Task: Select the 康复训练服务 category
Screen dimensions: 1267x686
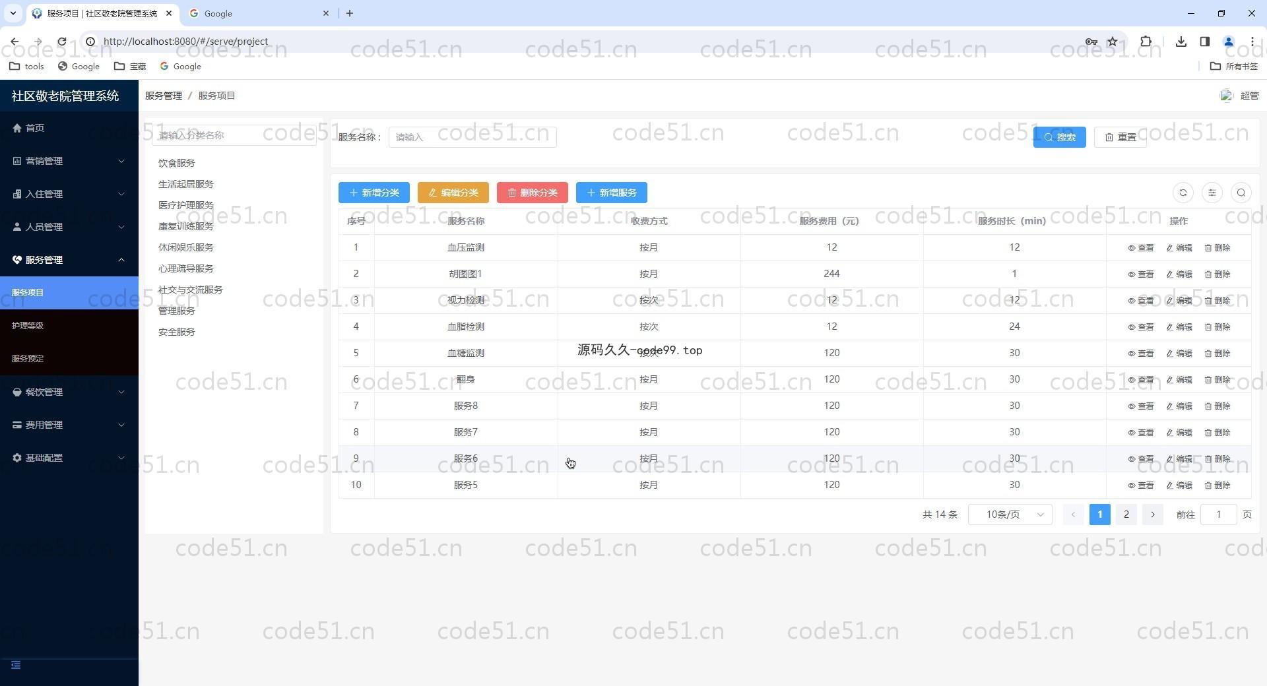Action: point(186,226)
